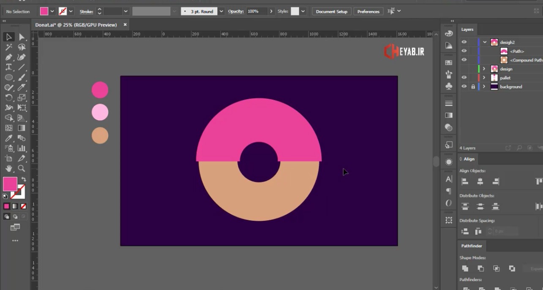This screenshot has height=290, width=543.
Task: Close the Donat.ai document tab
Action: (125, 24)
